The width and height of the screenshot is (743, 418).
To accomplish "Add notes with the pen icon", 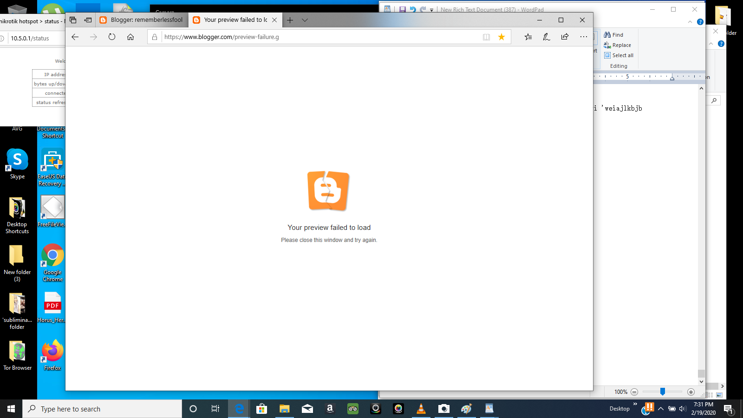I will point(547,37).
